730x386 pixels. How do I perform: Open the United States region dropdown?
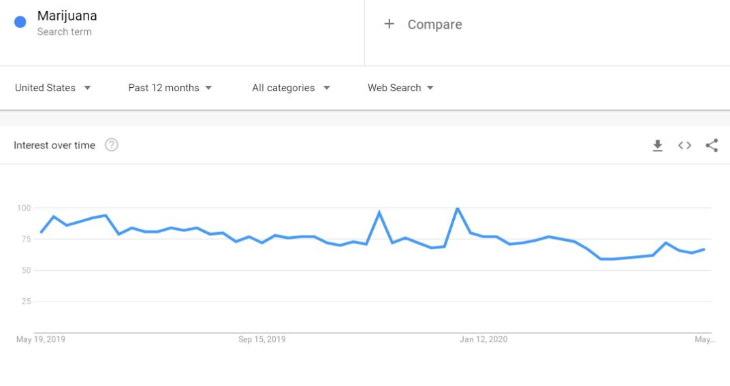coord(52,88)
